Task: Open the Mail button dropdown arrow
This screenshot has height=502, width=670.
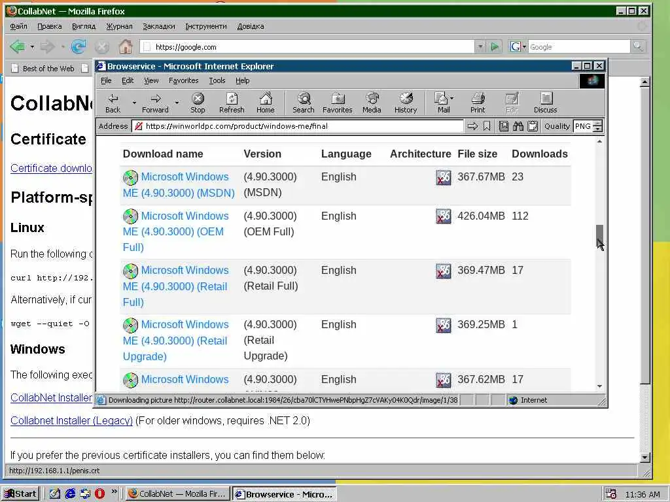Action: [x=452, y=98]
